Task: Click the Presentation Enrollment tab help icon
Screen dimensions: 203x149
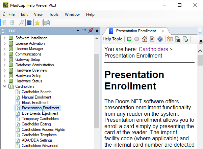Action: 111,31
